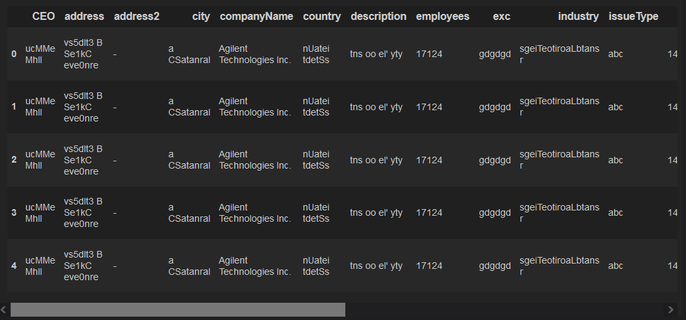Image resolution: width=686 pixels, height=320 pixels.
Task: Click the exc column header
Action: click(502, 17)
